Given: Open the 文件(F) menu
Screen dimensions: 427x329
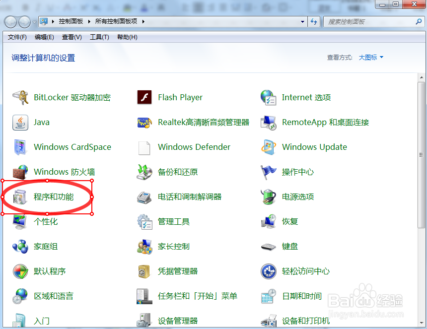Looking at the screenshot, I should pos(17,37).
